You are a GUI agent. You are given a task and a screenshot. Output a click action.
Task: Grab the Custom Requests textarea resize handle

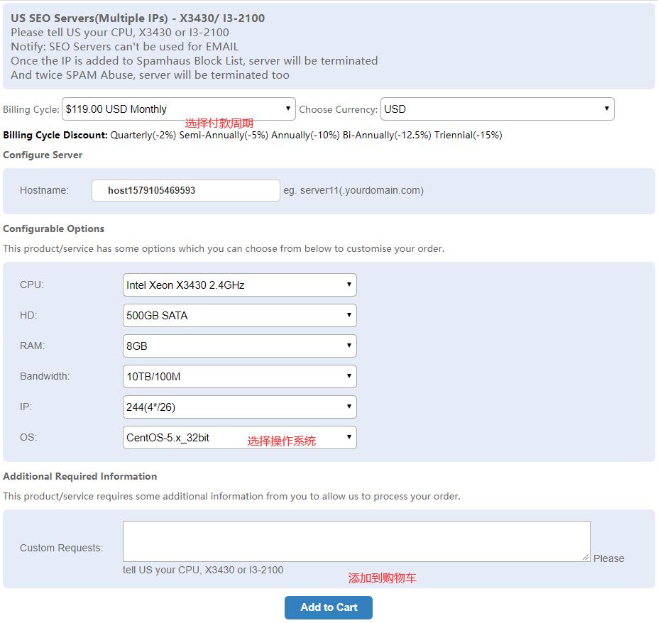(586, 558)
